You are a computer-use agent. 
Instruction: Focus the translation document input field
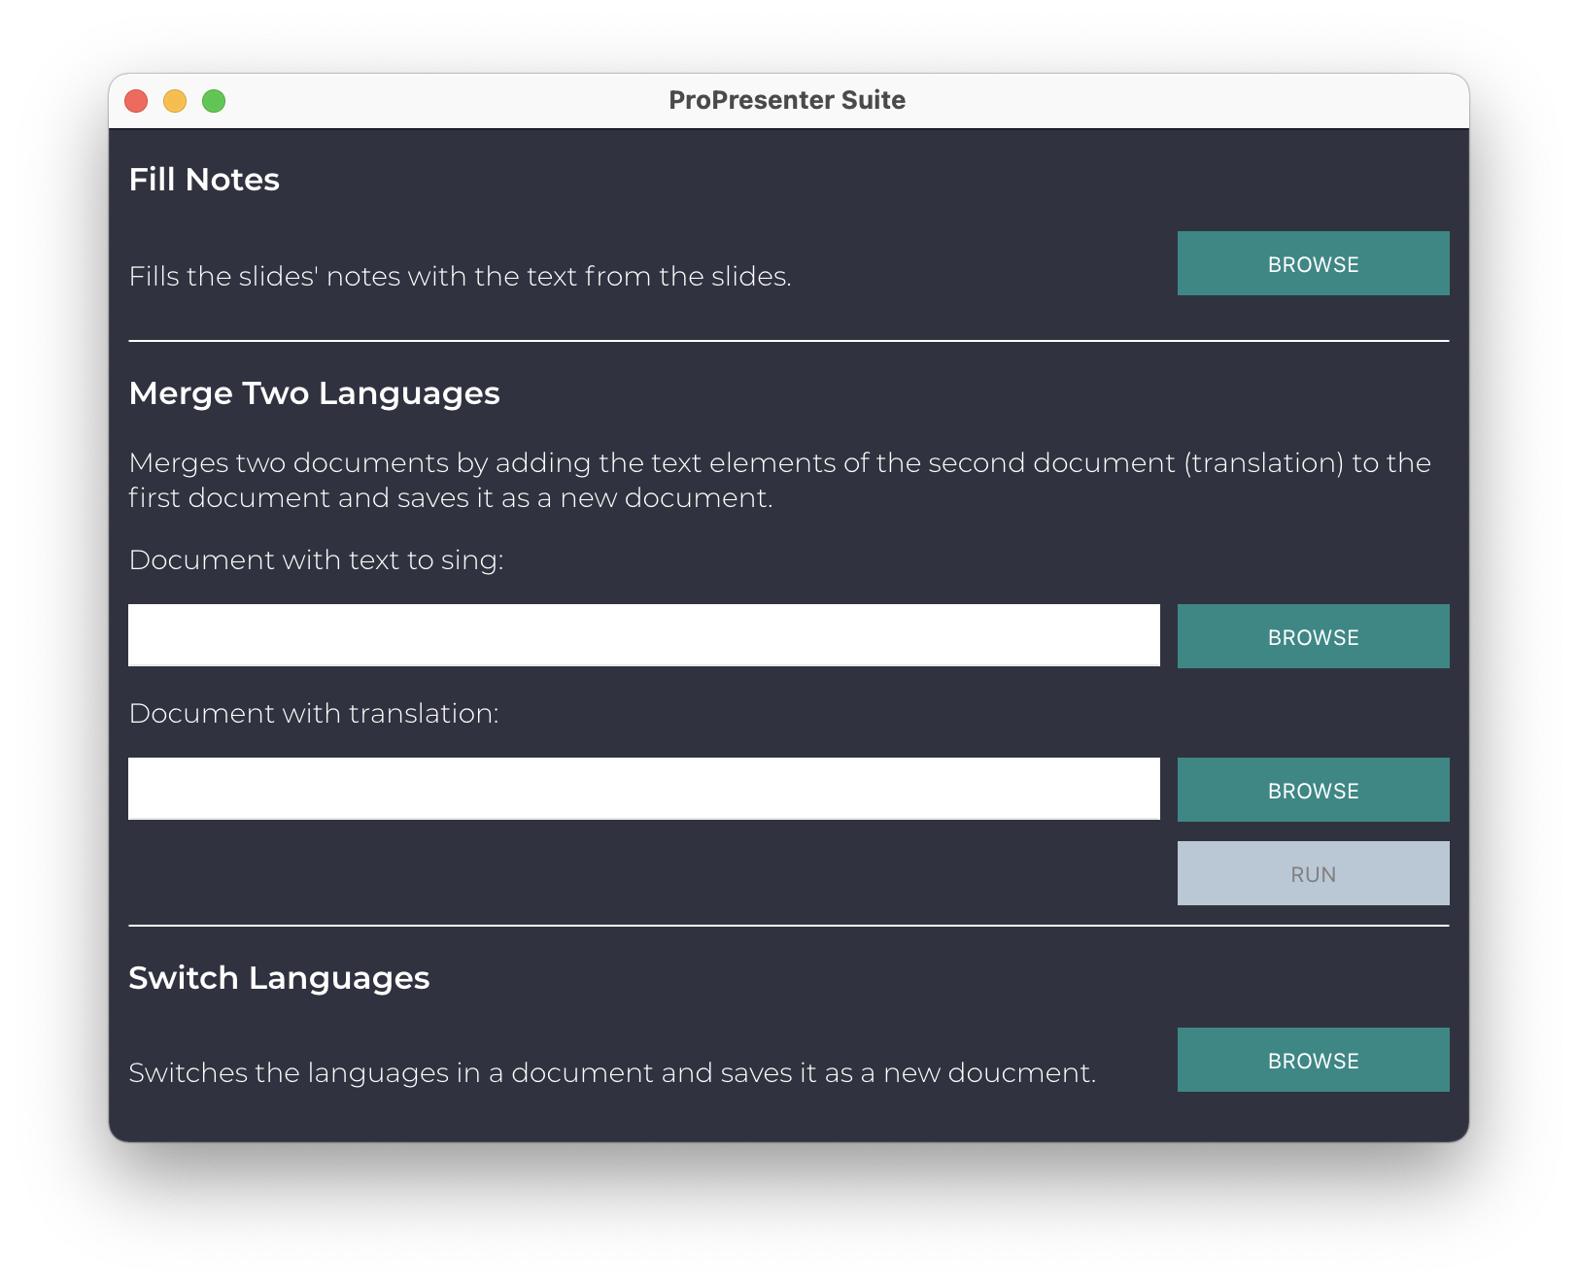click(644, 789)
